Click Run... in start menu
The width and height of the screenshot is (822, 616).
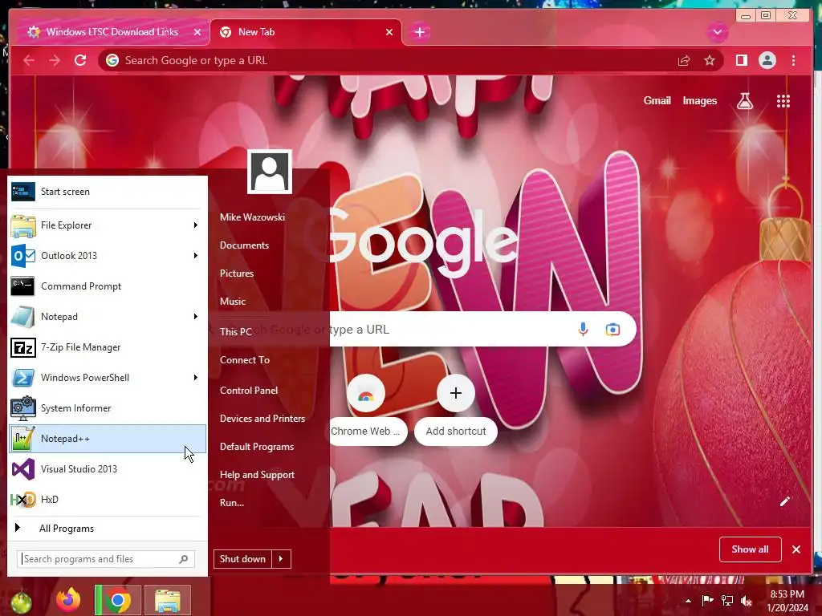pos(232,503)
